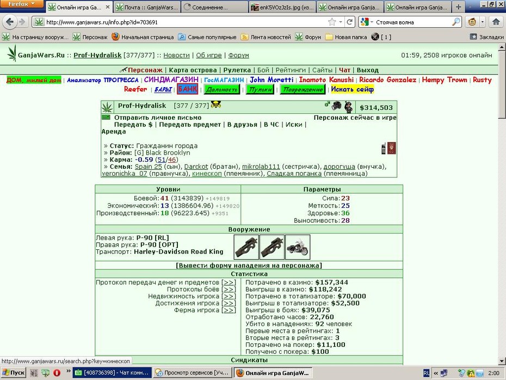Click the left-hand P-90 weapon thumbnail

[246, 247]
